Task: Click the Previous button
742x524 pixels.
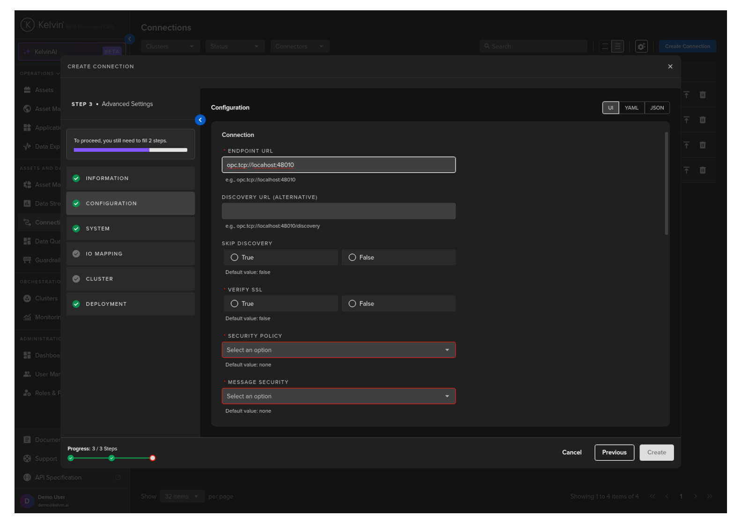Action: 614,452
